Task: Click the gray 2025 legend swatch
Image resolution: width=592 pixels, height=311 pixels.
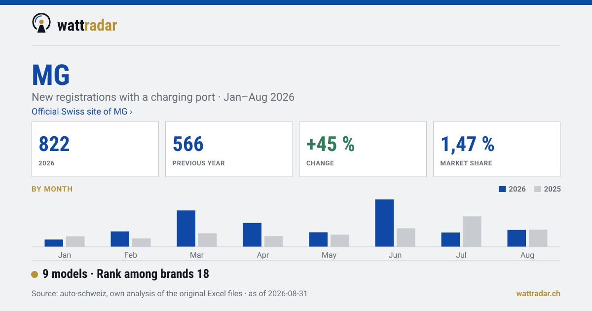Action: (x=538, y=189)
